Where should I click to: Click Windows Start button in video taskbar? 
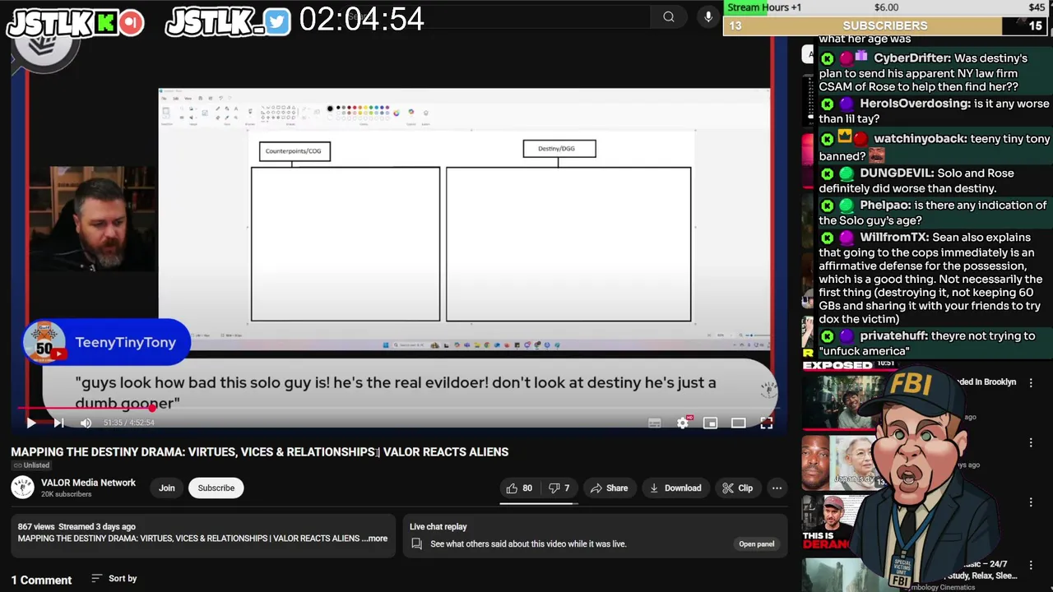[x=386, y=345]
